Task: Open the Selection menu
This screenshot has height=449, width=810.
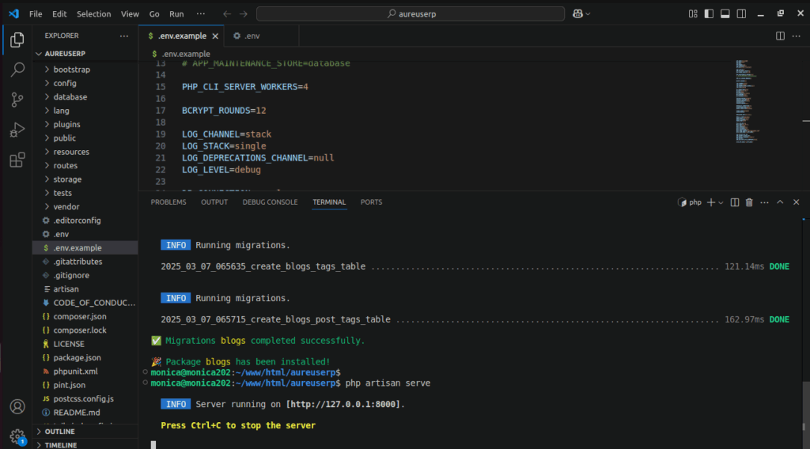Action: (93, 14)
